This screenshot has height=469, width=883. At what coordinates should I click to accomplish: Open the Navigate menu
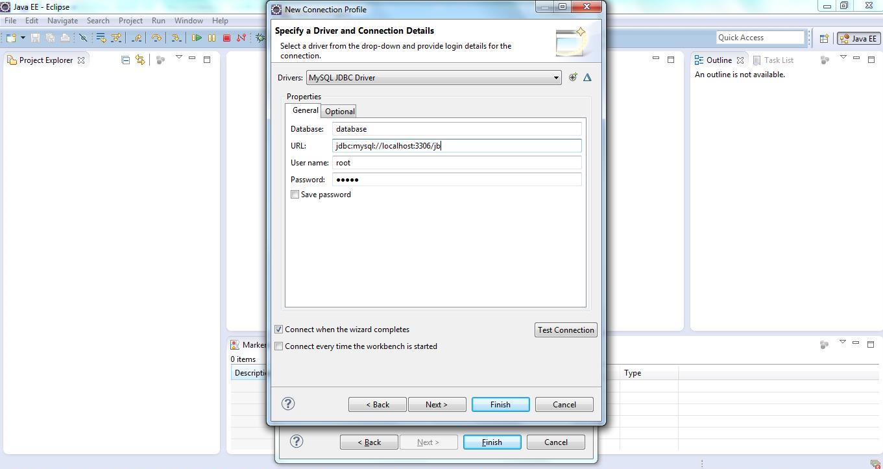(x=62, y=20)
